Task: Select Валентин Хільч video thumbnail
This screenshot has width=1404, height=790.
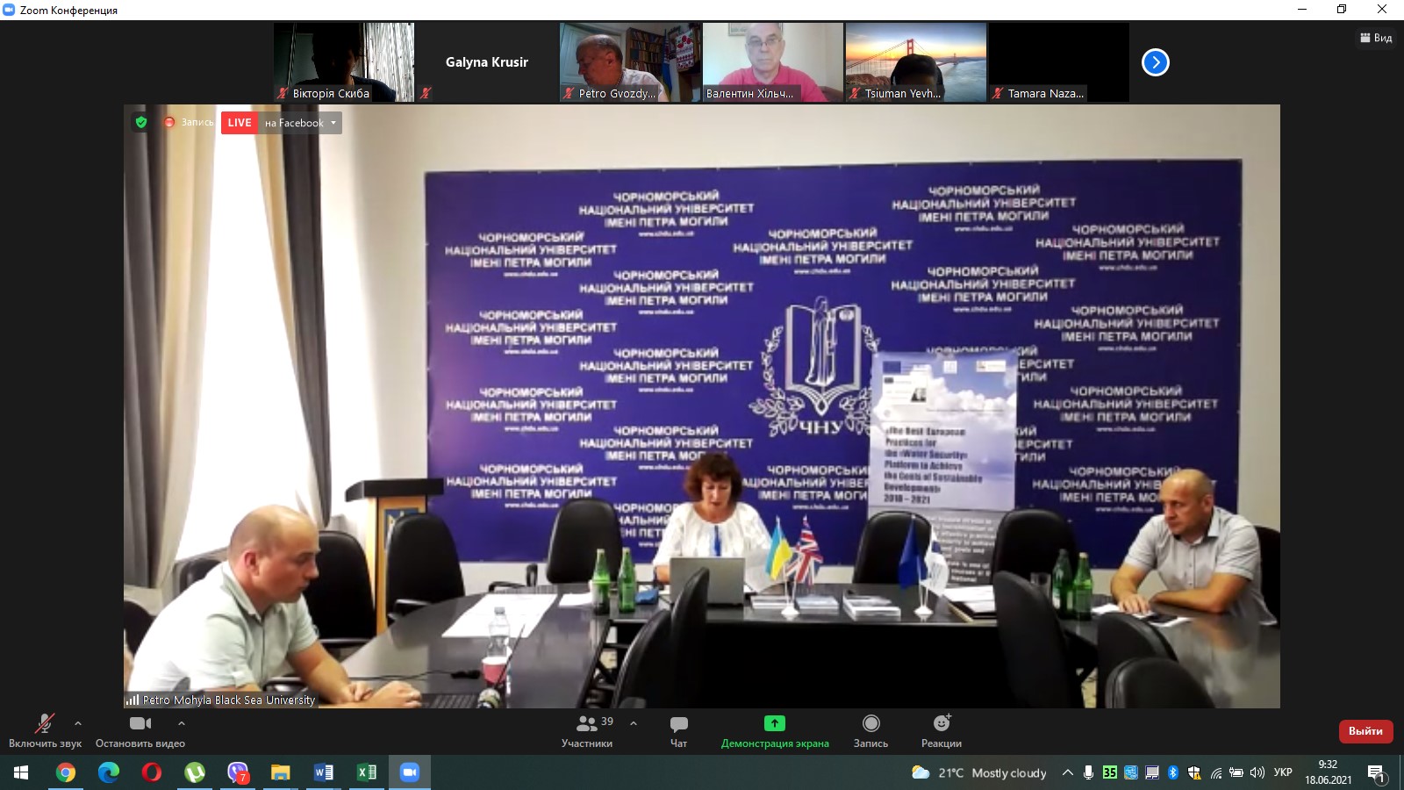Action: [773, 62]
